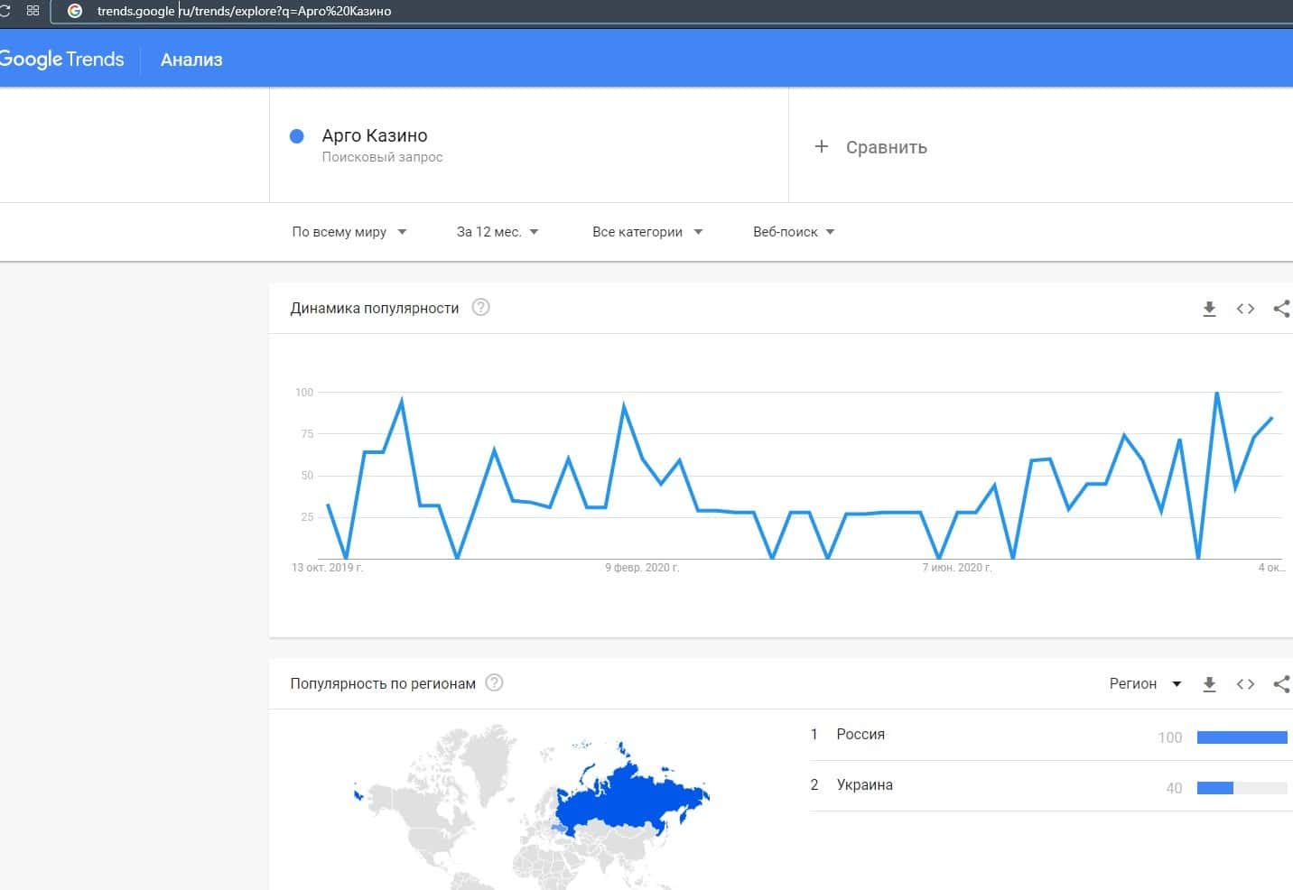This screenshot has height=890, width=1293.
Task: Open the browser tab grid icon
Action: click(33, 11)
